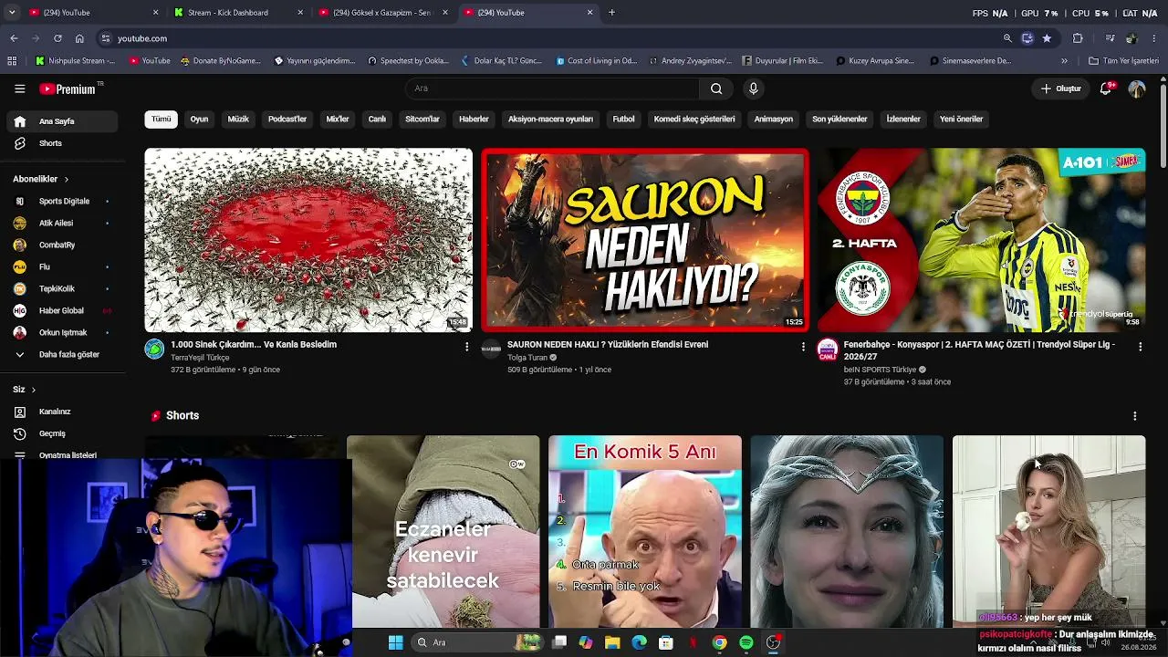Open the tab search dropdown arrow
Screen dimensions: 1168x657
pos(12,13)
